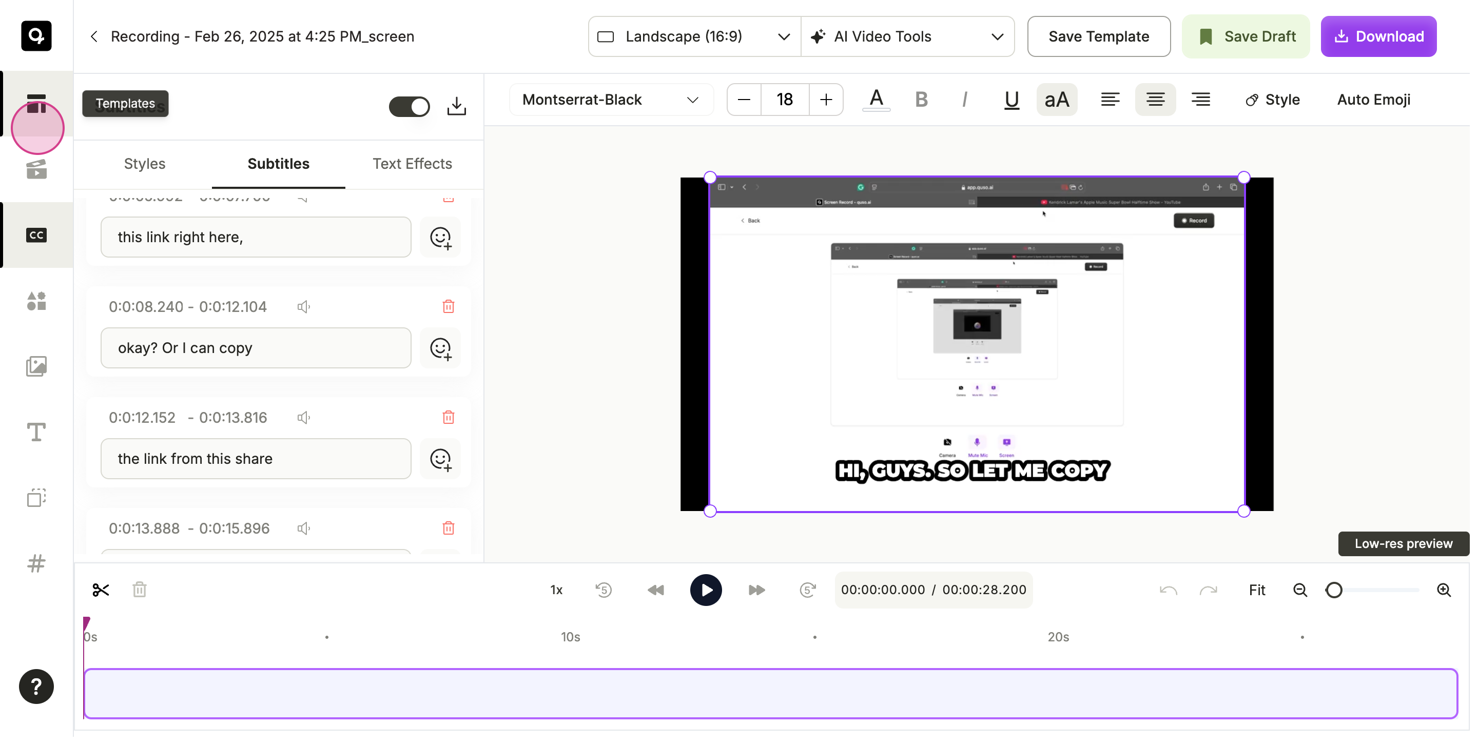Screen dimensions: 1478x745
Task: Toggle the subtitles on/off switch
Action: point(409,107)
